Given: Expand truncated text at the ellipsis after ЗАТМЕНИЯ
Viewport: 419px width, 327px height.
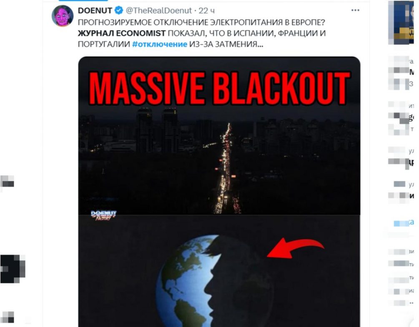Looking at the screenshot, I should tap(260, 44).
